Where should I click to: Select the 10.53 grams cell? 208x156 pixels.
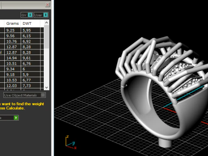pyautogui.click(x=13, y=80)
